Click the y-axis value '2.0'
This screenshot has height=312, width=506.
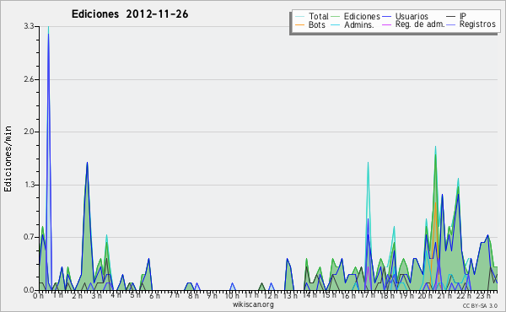pos(29,132)
